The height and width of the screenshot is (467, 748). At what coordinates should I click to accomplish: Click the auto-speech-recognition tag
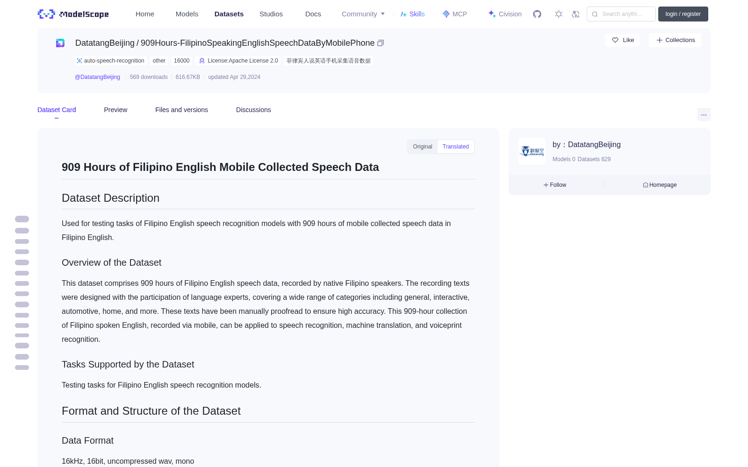[111, 61]
